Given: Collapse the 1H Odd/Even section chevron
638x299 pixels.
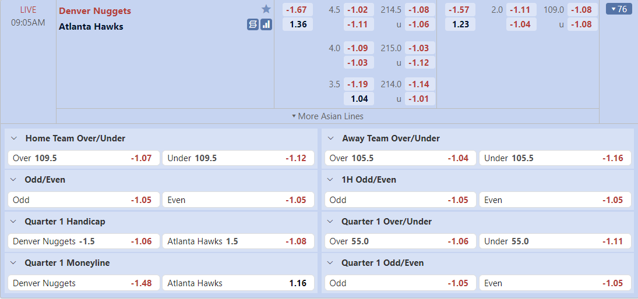Looking at the screenshot, I should point(331,180).
